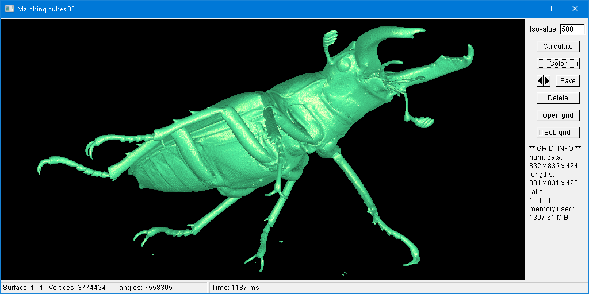Open the surface Color picker

(x=558, y=64)
